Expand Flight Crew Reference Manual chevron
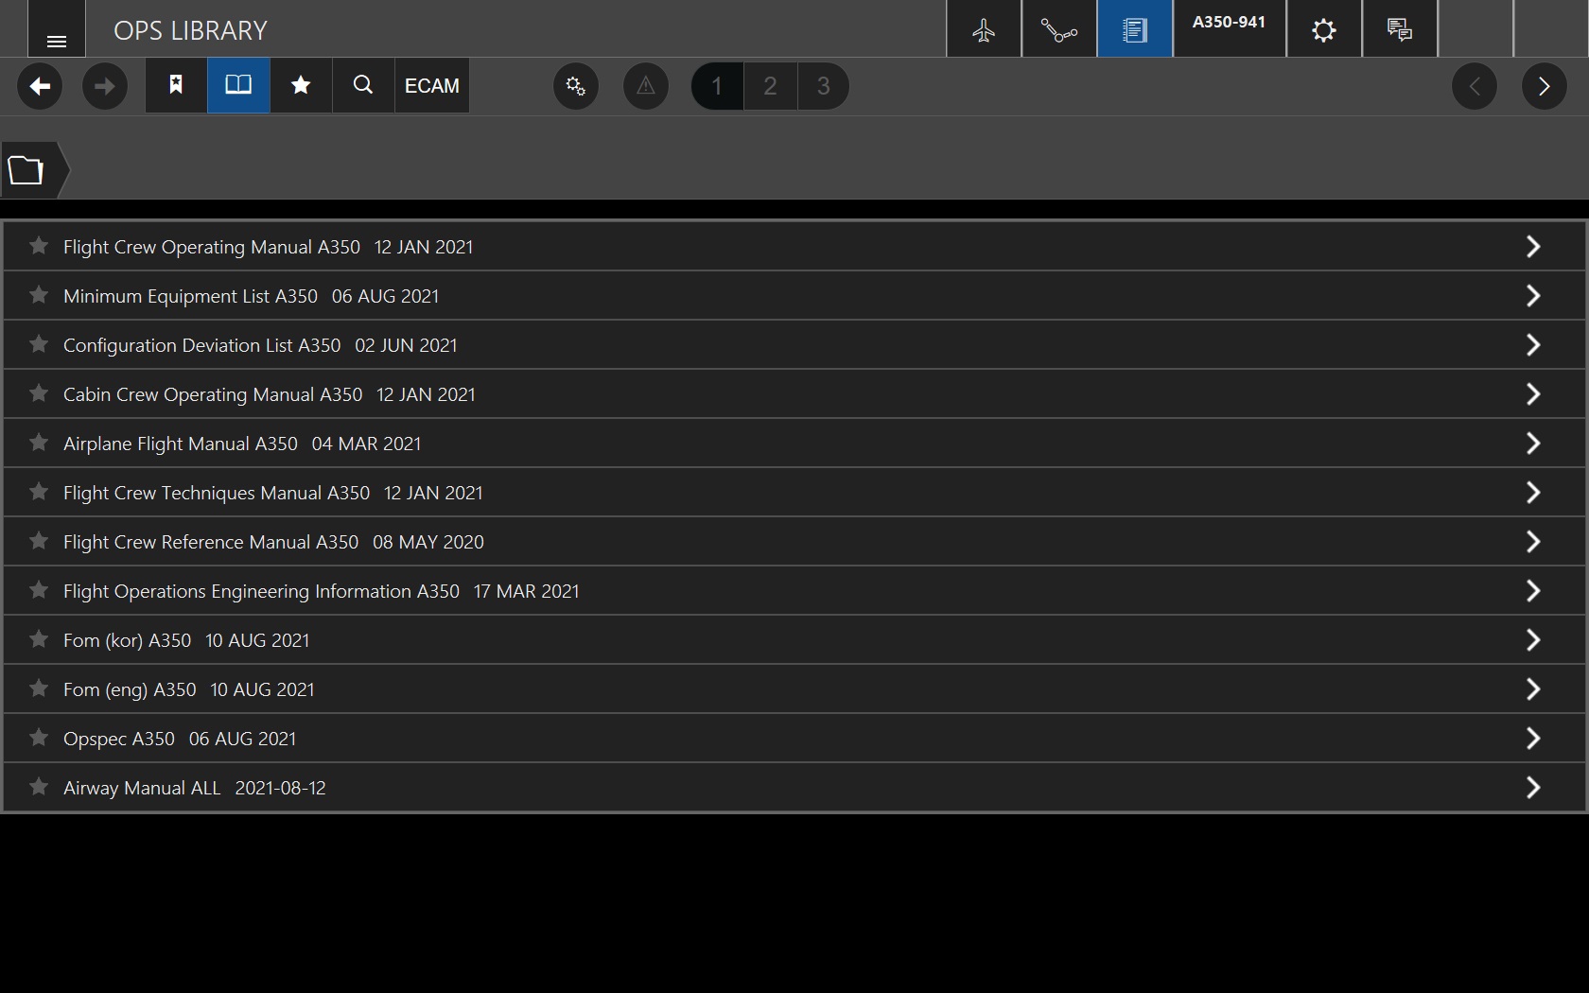Viewport: 1589px width, 993px height. (x=1533, y=542)
